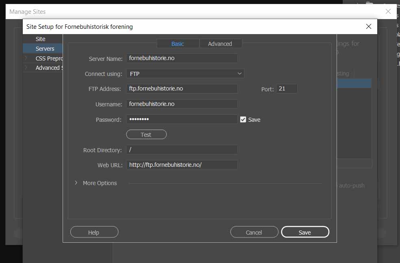Screen dimensions: 400x263
Task: Test the FTP server connection
Action: (146, 134)
